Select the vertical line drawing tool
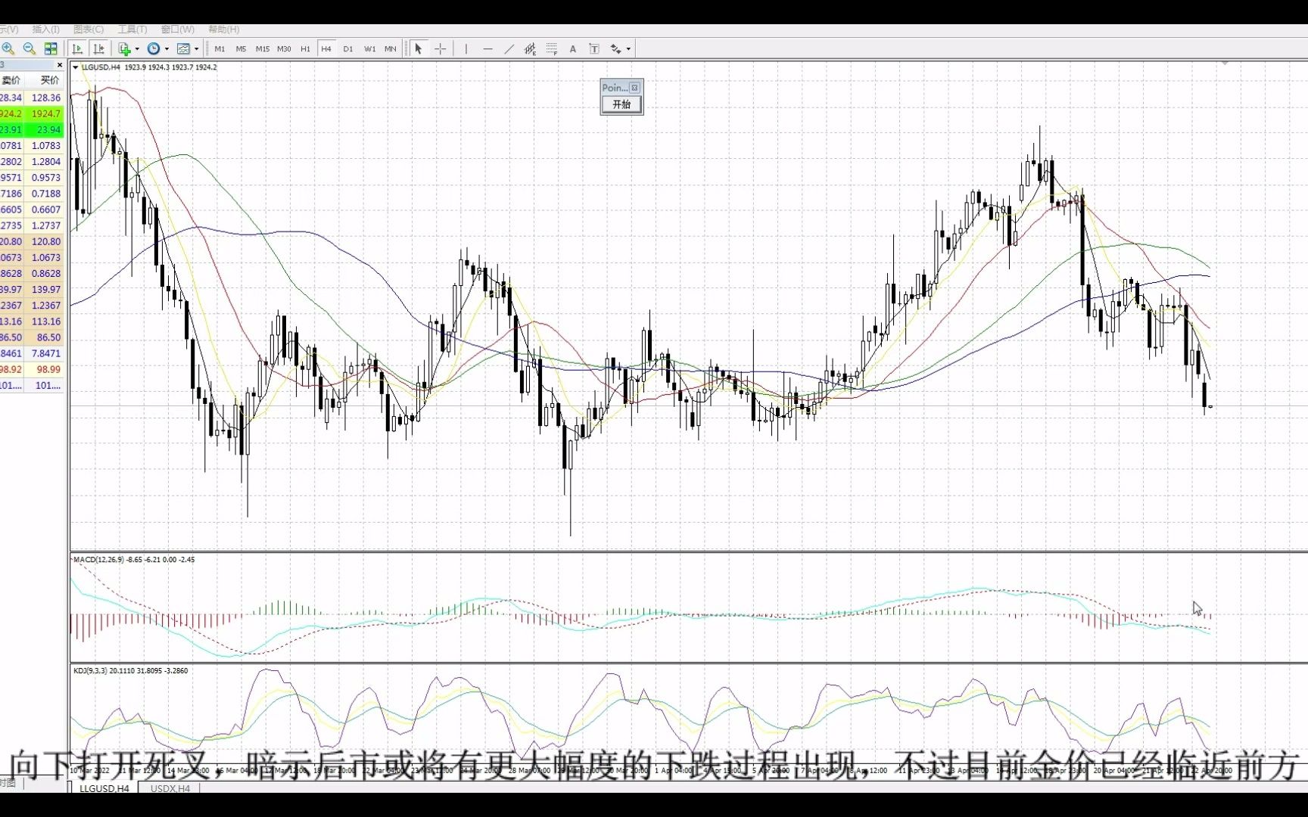 tap(466, 48)
